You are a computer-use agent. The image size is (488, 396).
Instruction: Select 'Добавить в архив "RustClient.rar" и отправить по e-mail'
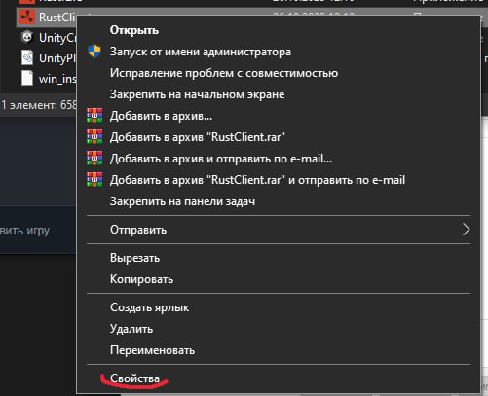(x=257, y=180)
